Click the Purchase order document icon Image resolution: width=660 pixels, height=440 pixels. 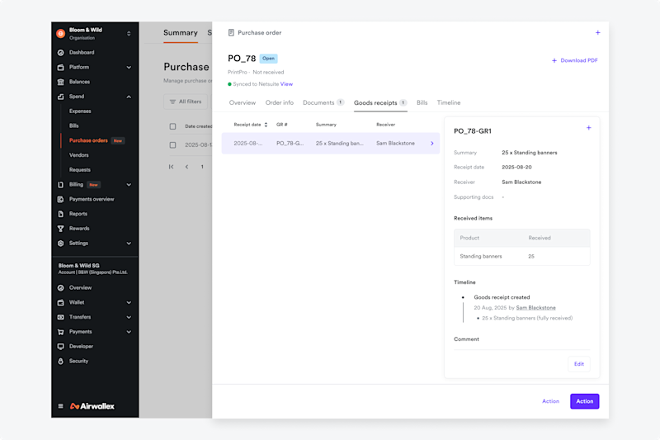pos(231,32)
